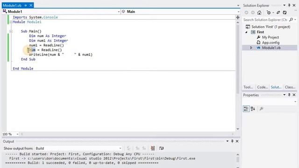Image resolution: width=299 pixels, height=168 pixels.
Task: Open the zoom level 100 % dropdown
Action: (x=17, y=134)
